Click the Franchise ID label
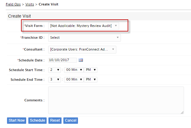This screenshot has width=191, height=128. click(32, 38)
